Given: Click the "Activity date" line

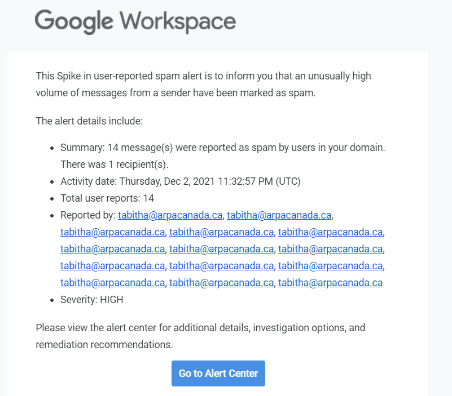Looking at the screenshot, I should (x=181, y=181).
